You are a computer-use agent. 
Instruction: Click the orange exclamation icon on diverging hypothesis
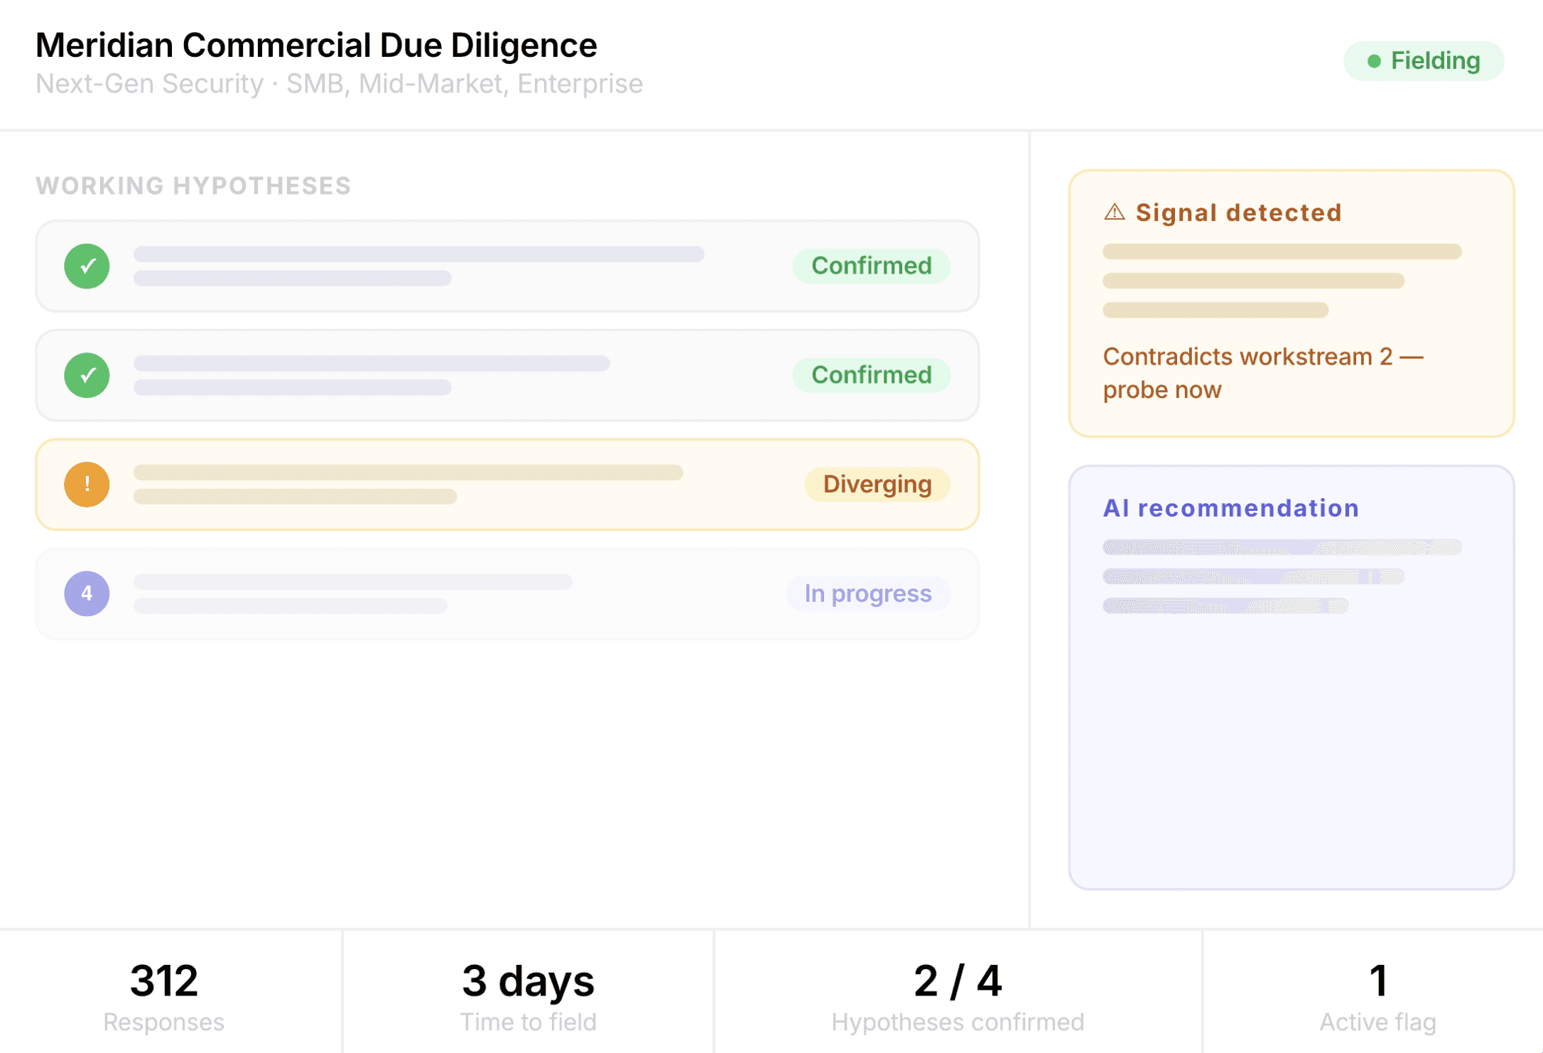tap(87, 485)
